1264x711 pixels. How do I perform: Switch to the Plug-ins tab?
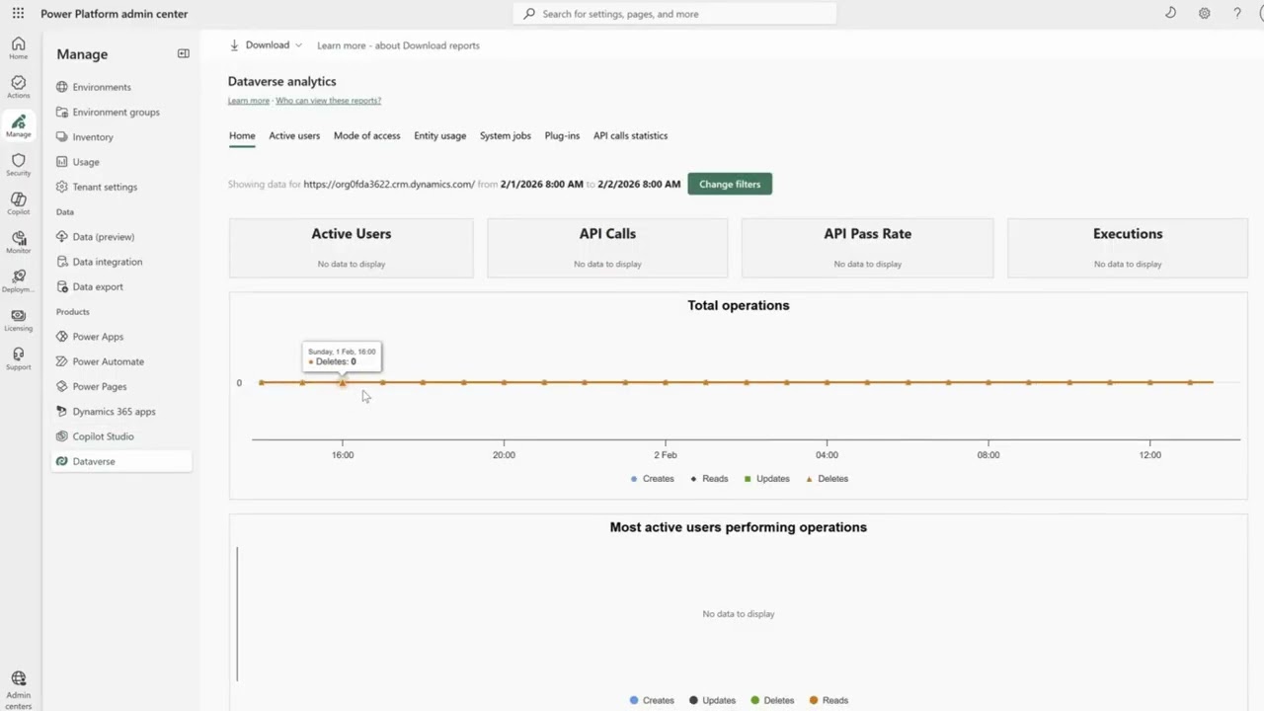(x=562, y=135)
